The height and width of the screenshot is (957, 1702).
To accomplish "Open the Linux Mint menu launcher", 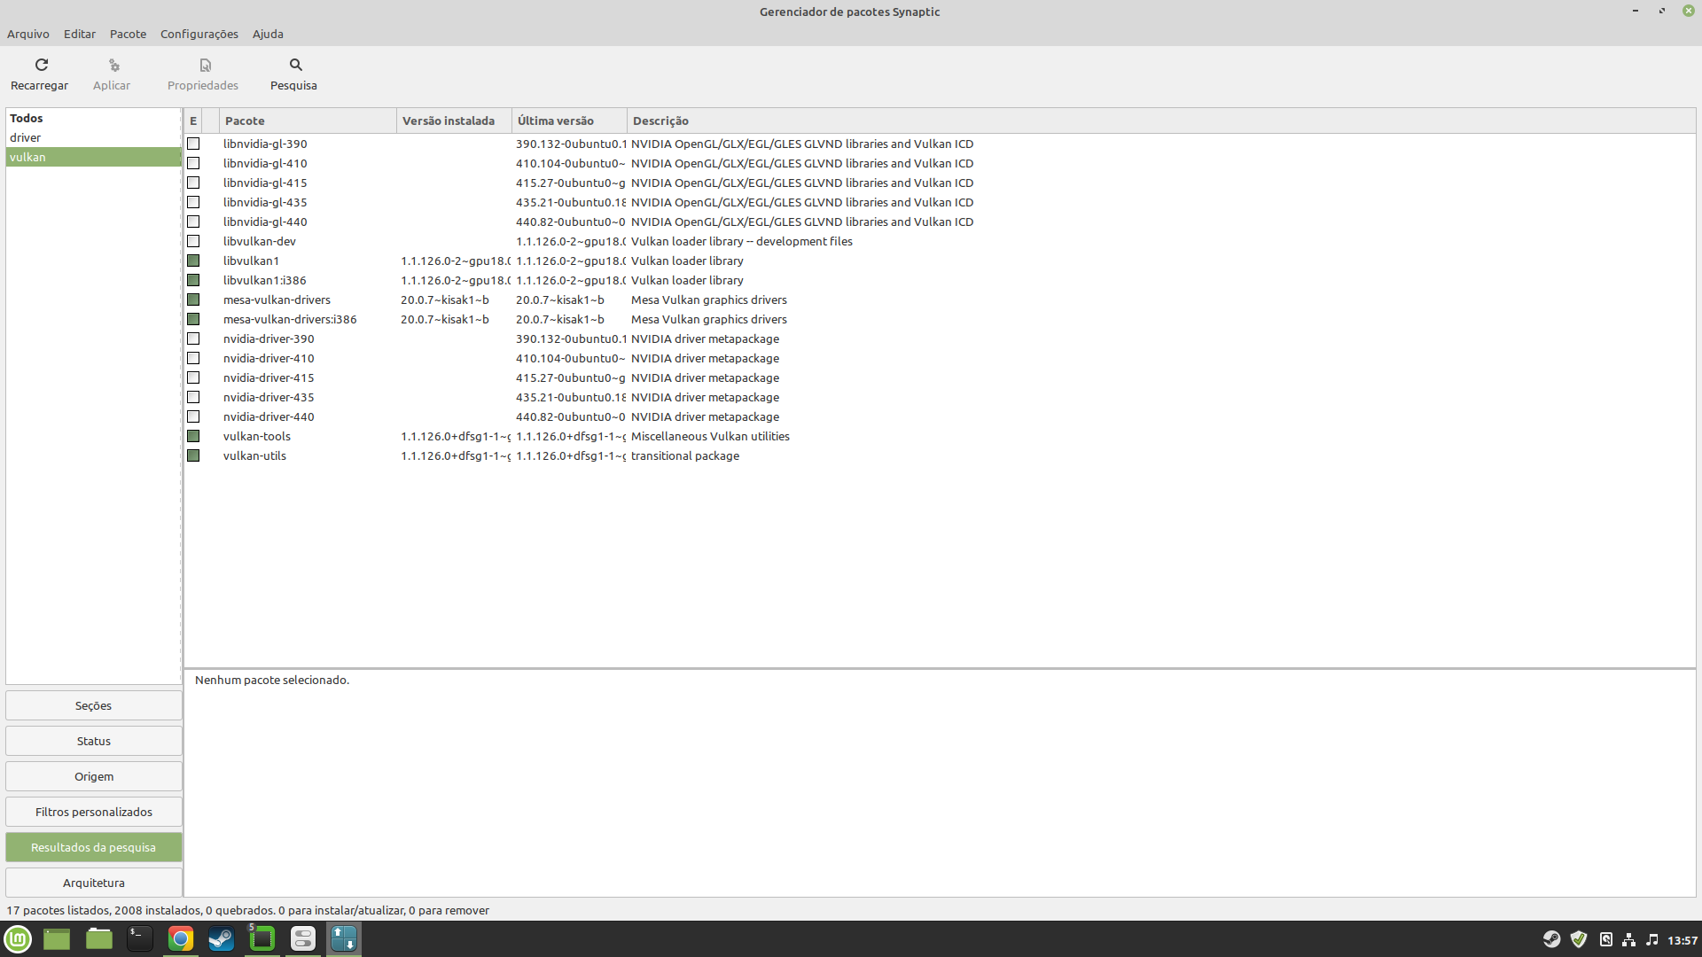I will pyautogui.click(x=18, y=938).
